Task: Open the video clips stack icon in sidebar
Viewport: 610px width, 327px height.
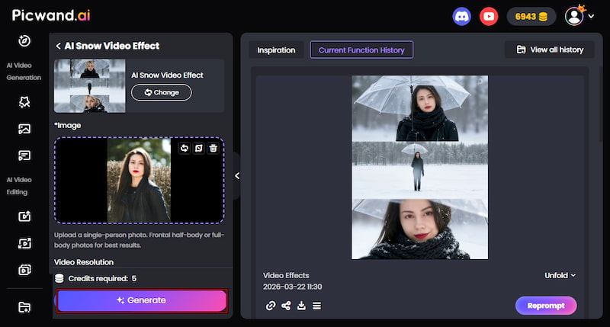Action: 24,270
